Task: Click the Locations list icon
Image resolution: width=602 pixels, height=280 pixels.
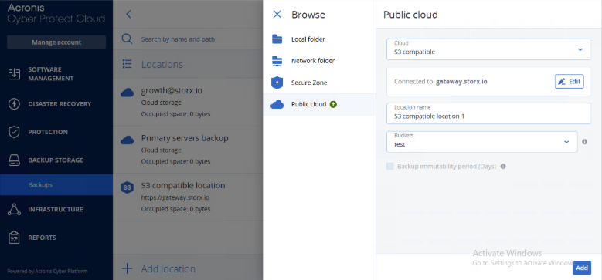Action: (127, 64)
